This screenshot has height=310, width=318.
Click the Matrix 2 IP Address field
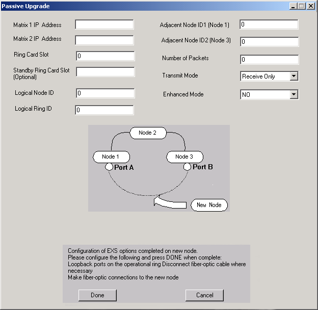(x=104, y=40)
